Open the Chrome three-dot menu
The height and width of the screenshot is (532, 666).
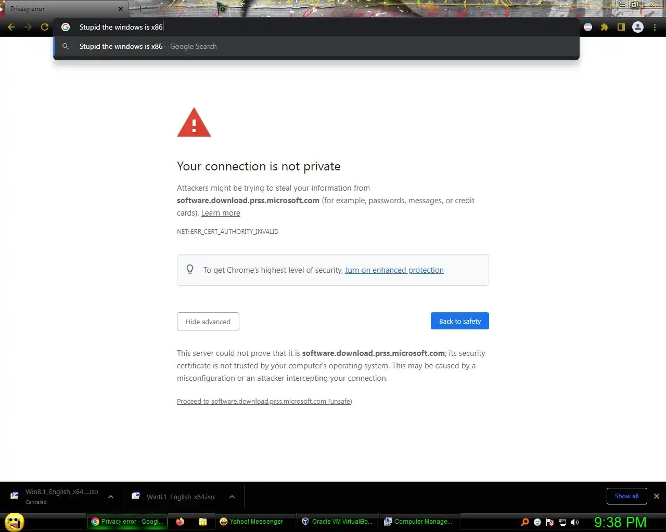tap(655, 27)
